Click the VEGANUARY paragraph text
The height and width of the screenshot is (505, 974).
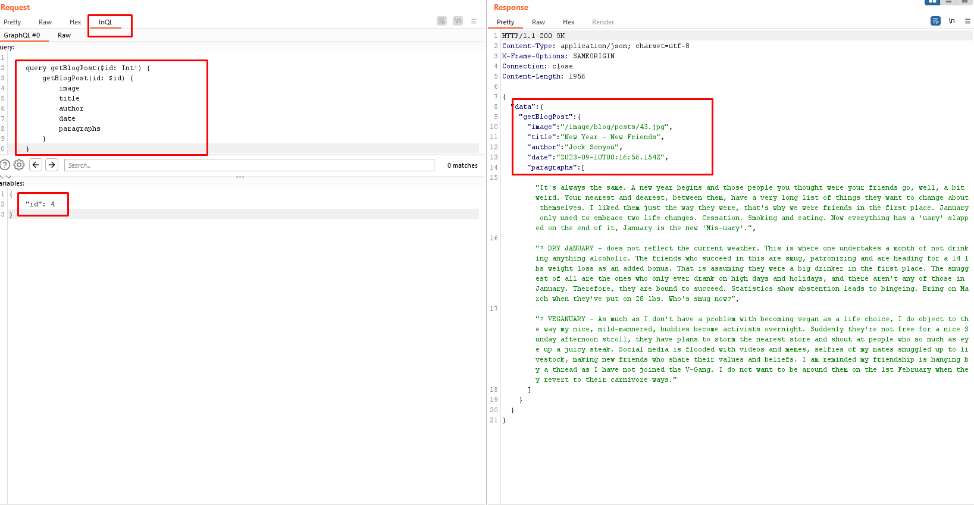(752, 349)
